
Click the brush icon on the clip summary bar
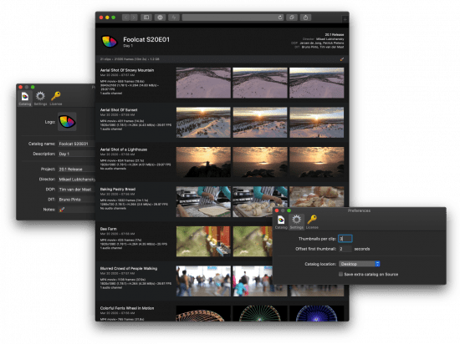click(342, 59)
